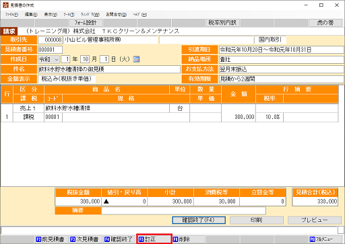
Task: Click the 税抜金額 value 300,000
Action: pyautogui.click(x=78, y=202)
